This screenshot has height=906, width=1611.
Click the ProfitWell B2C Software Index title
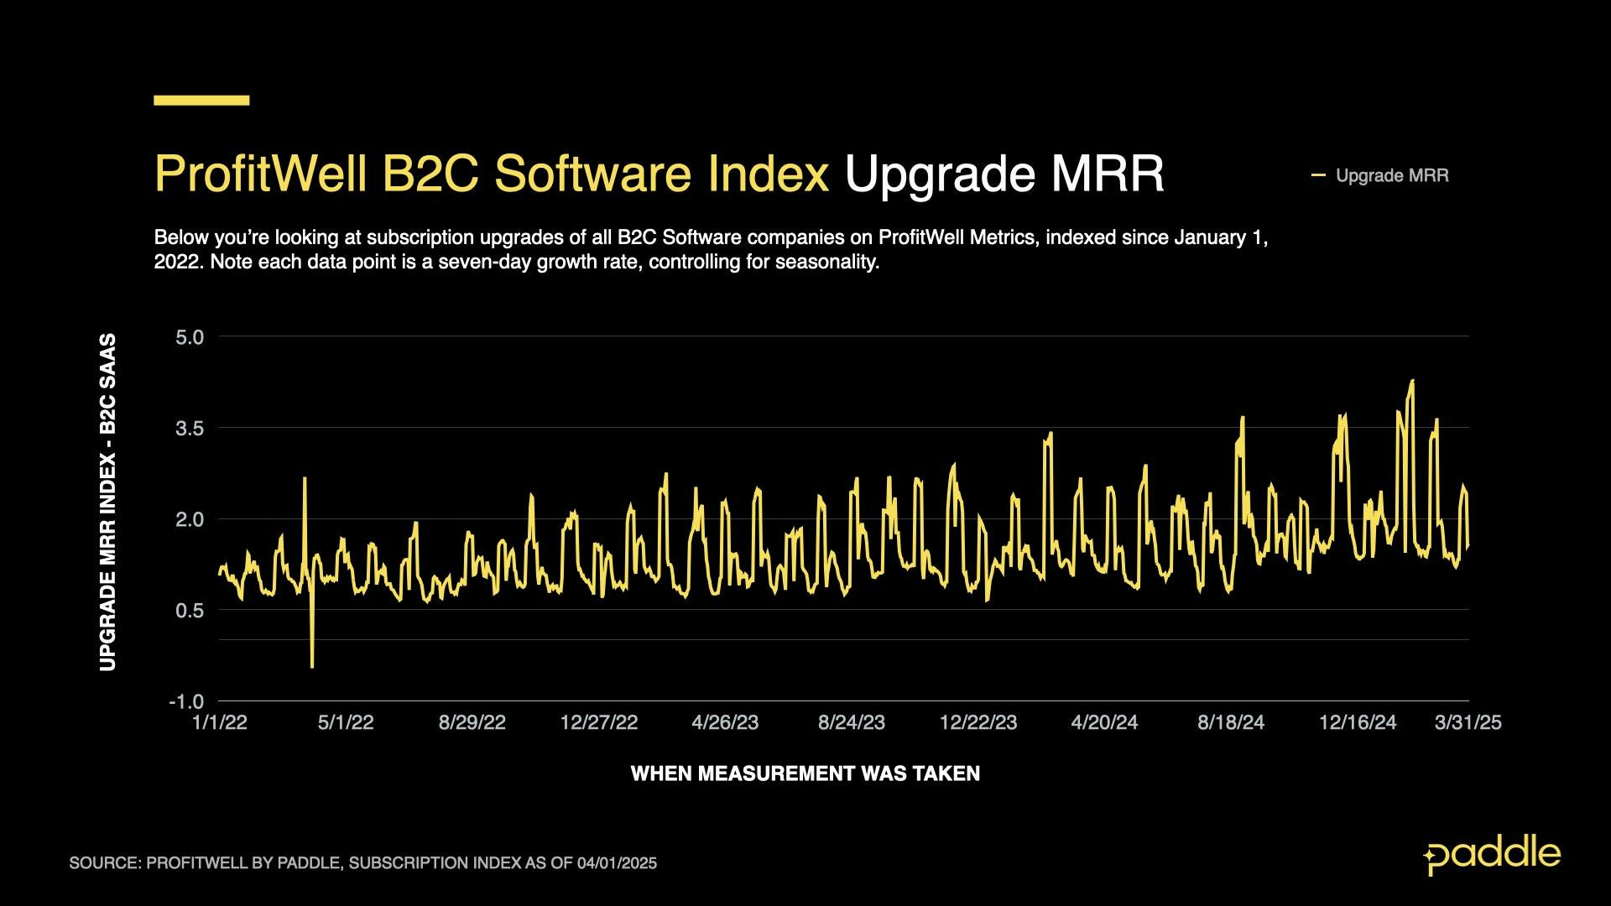click(x=491, y=174)
